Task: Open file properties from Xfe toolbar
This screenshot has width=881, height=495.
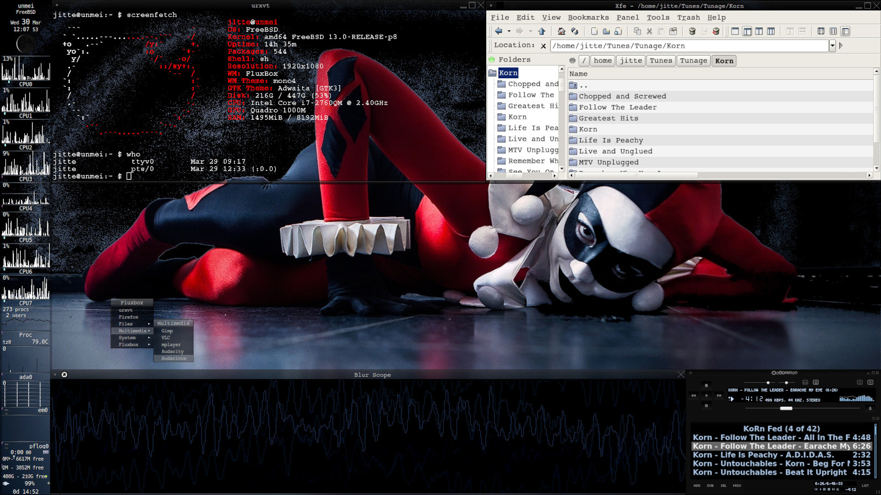Action: click(673, 31)
